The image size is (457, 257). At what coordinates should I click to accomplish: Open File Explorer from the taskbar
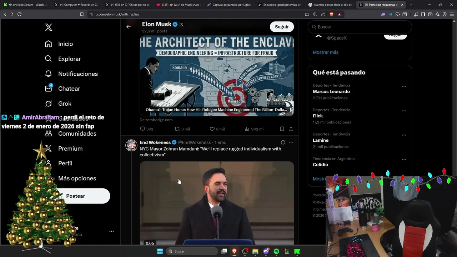tap(255, 251)
